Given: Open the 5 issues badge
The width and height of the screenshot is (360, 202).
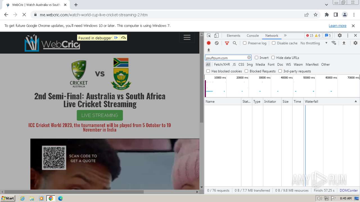Looking at the screenshot, I should (328, 36).
